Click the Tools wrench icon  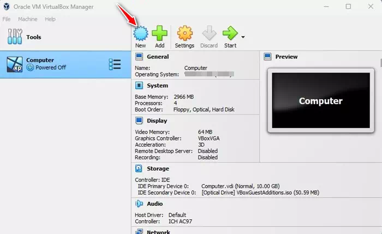pos(15,37)
